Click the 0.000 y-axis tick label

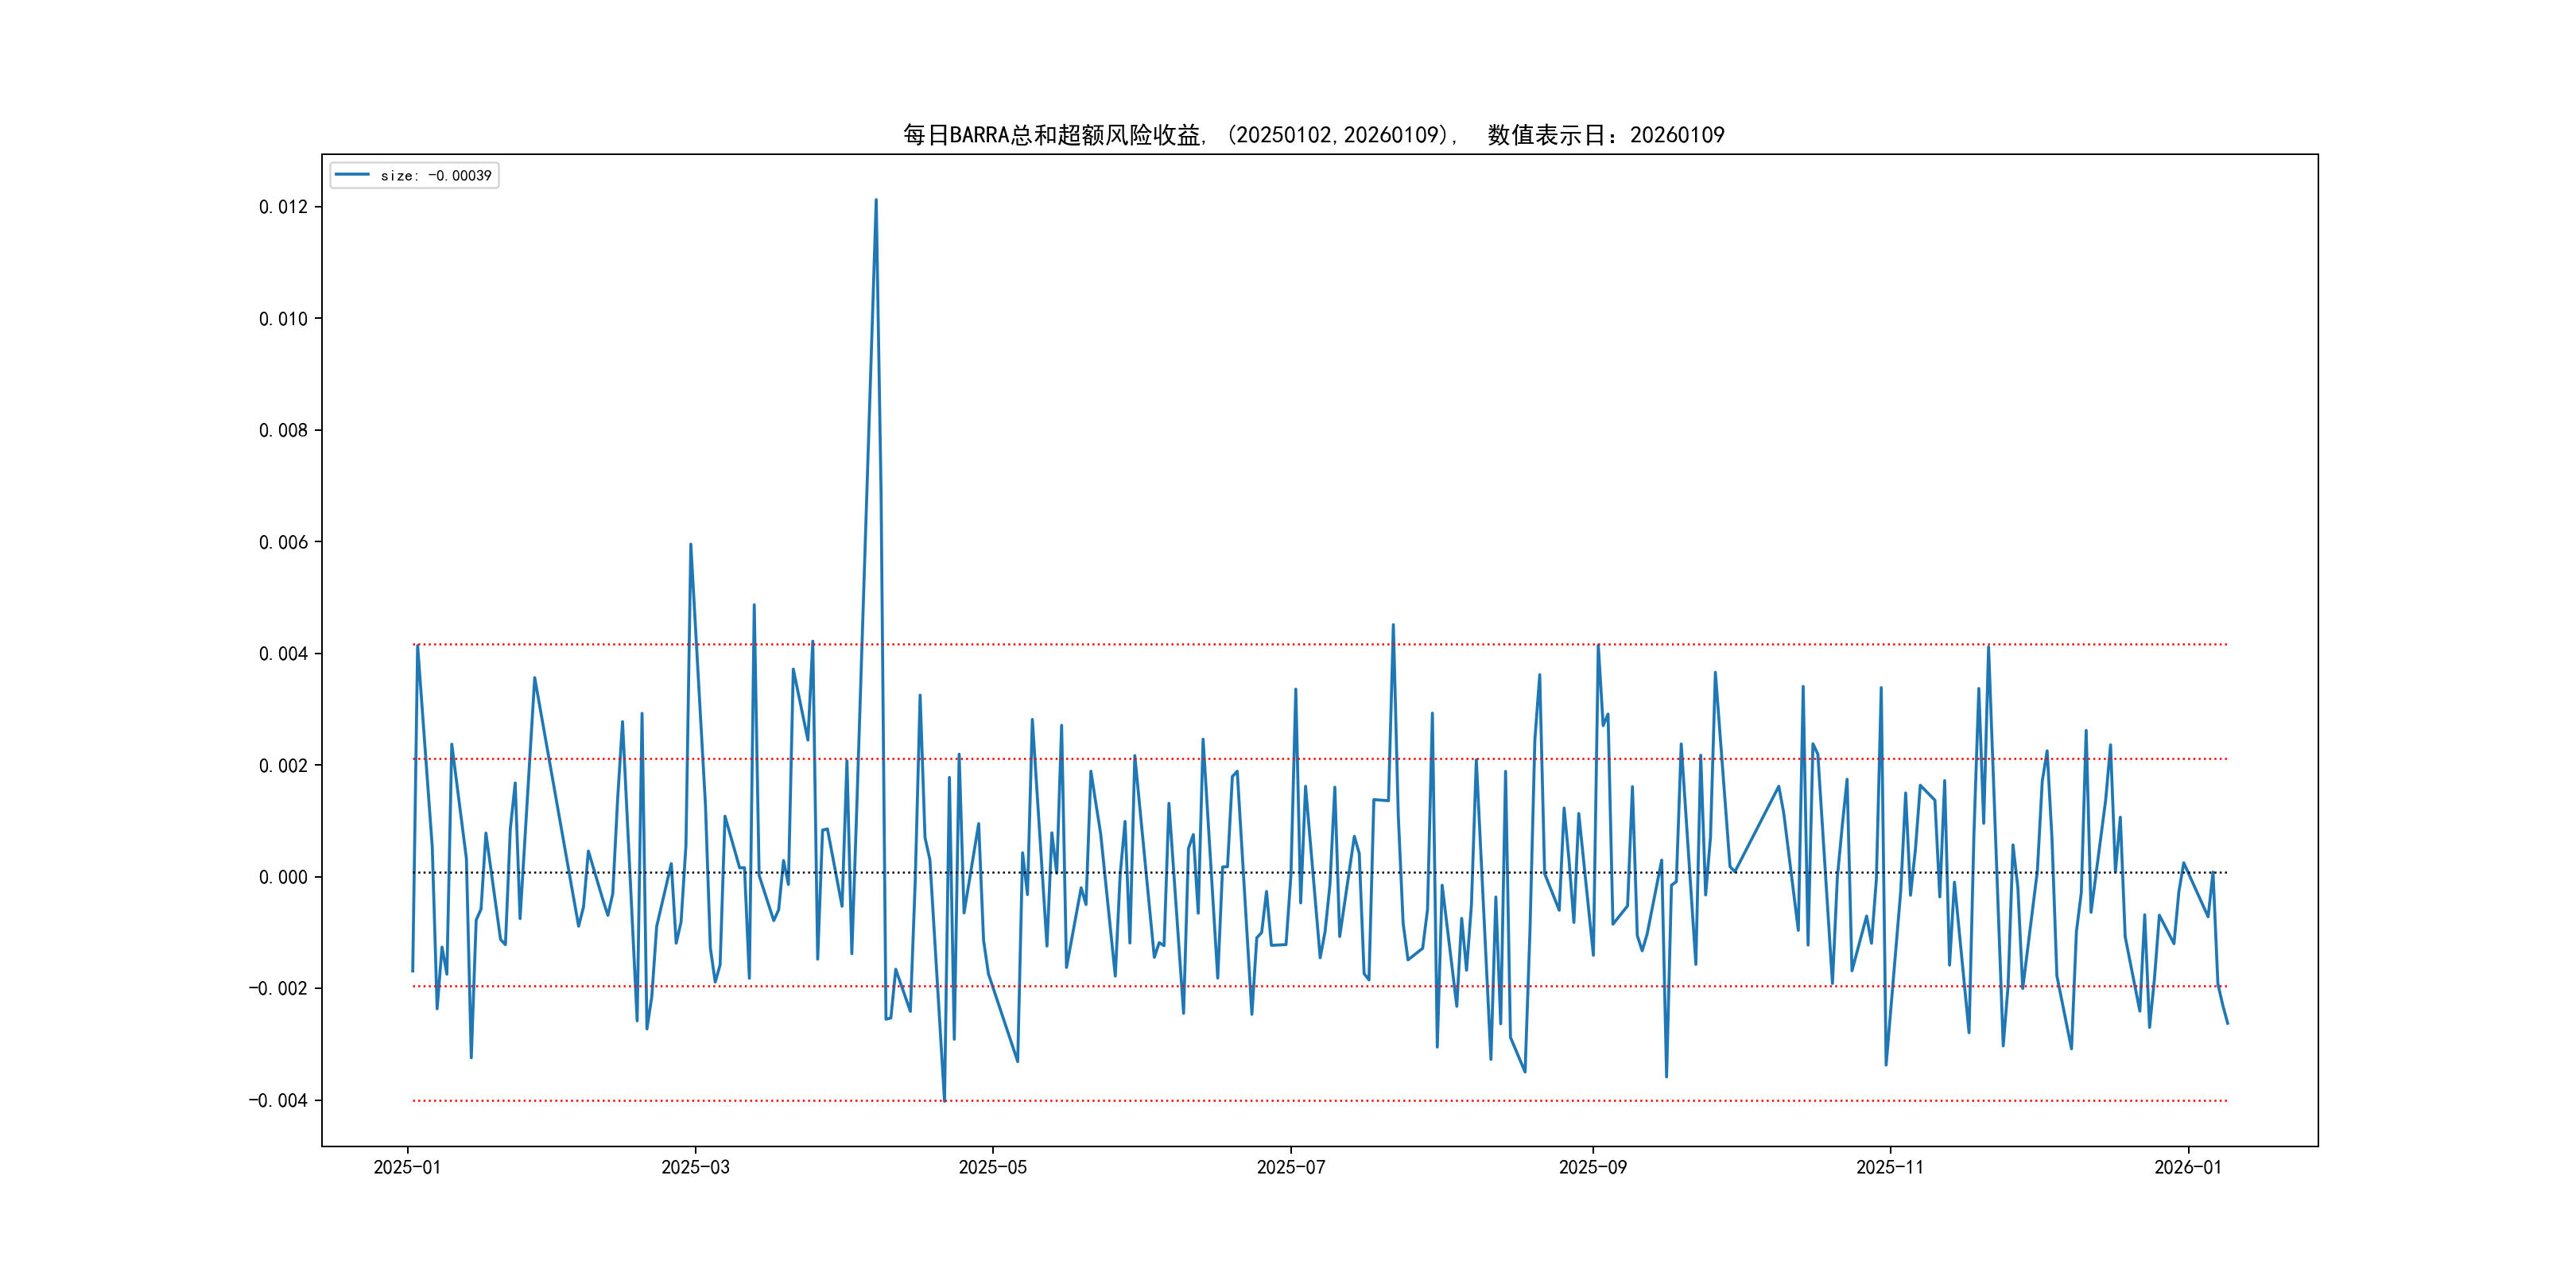click(283, 878)
